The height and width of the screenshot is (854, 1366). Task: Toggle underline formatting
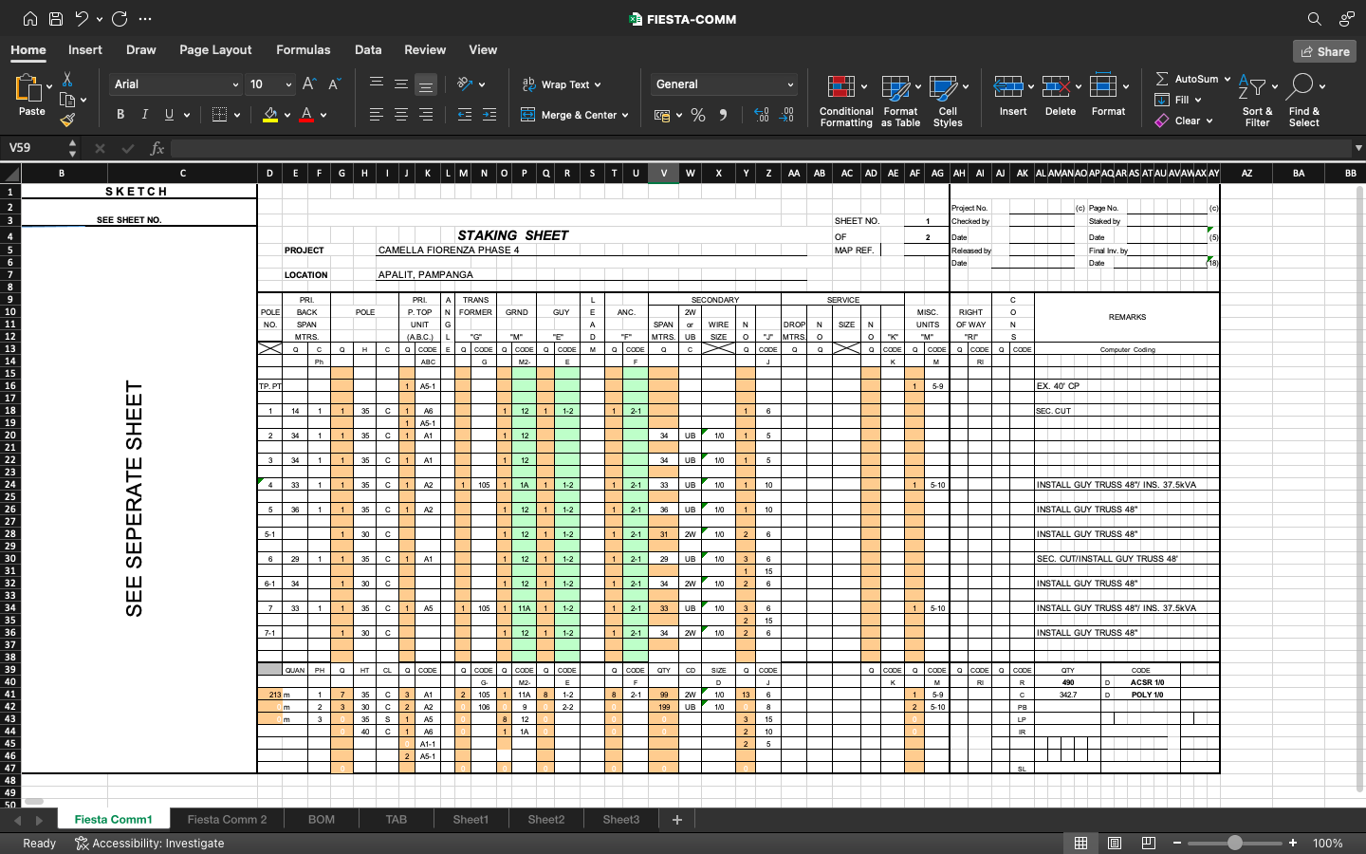tap(170, 115)
